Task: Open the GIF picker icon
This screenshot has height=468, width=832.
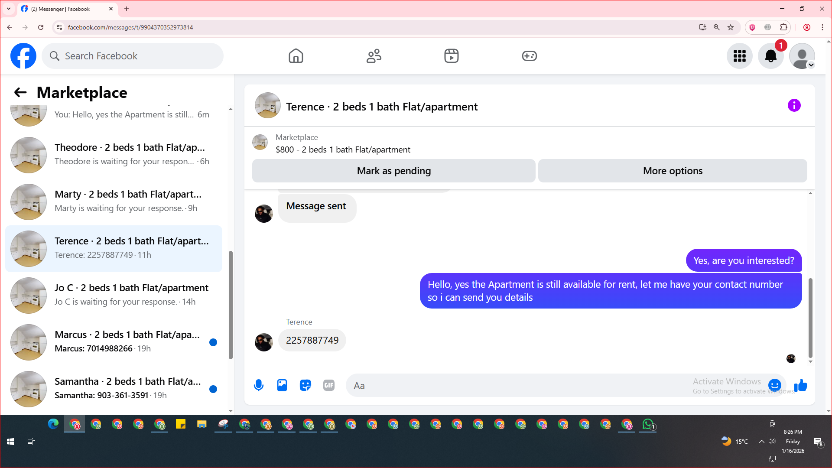Action: click(329, 385)
